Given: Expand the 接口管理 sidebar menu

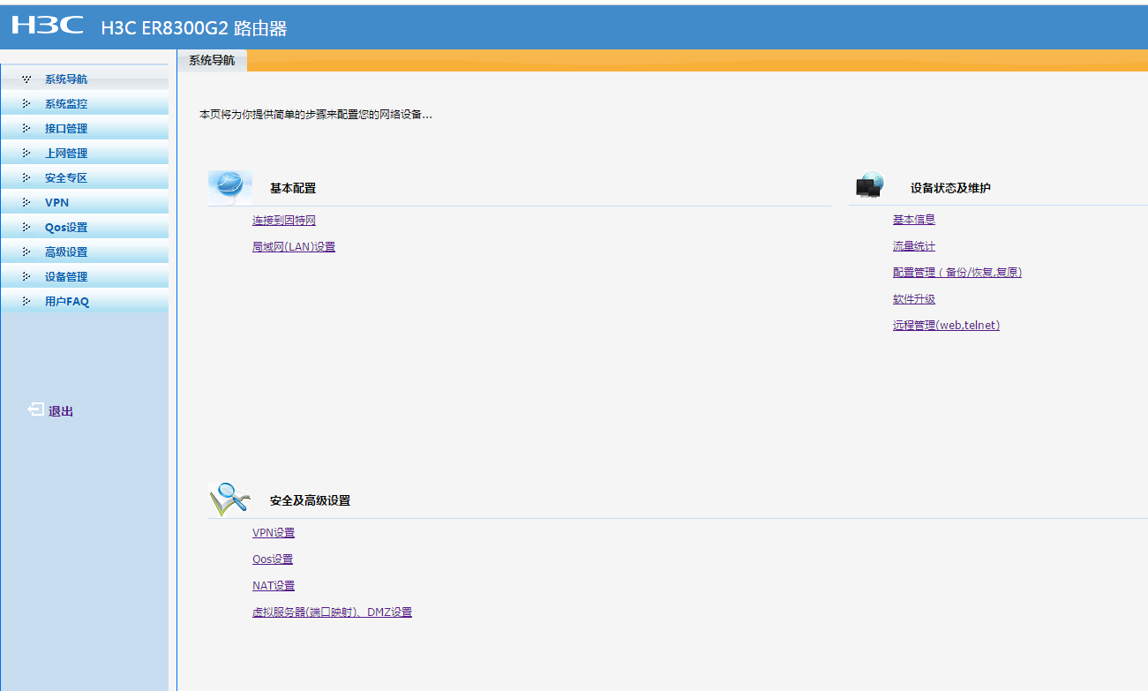Looking at the screenshot, I should pos(84,129).
